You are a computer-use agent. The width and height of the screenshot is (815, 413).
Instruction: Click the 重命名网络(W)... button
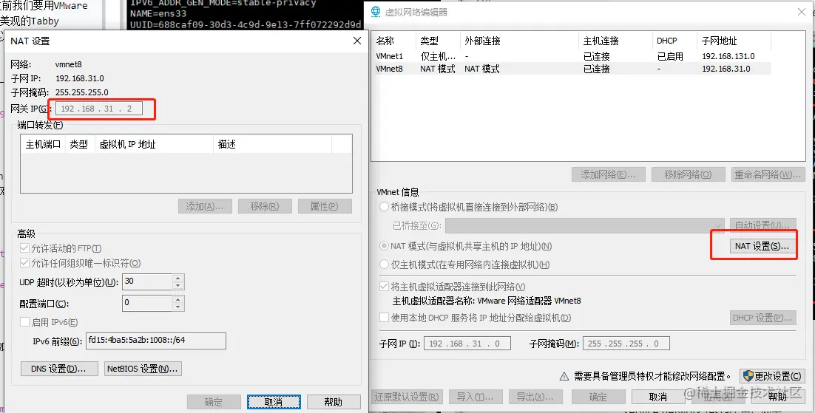(x=768, y=174)
